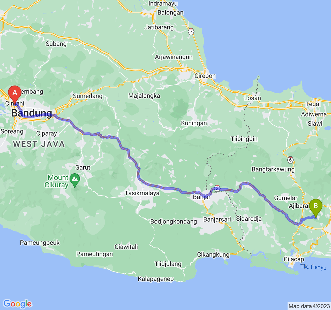Select the Tjibingbin label

point(244,139)
